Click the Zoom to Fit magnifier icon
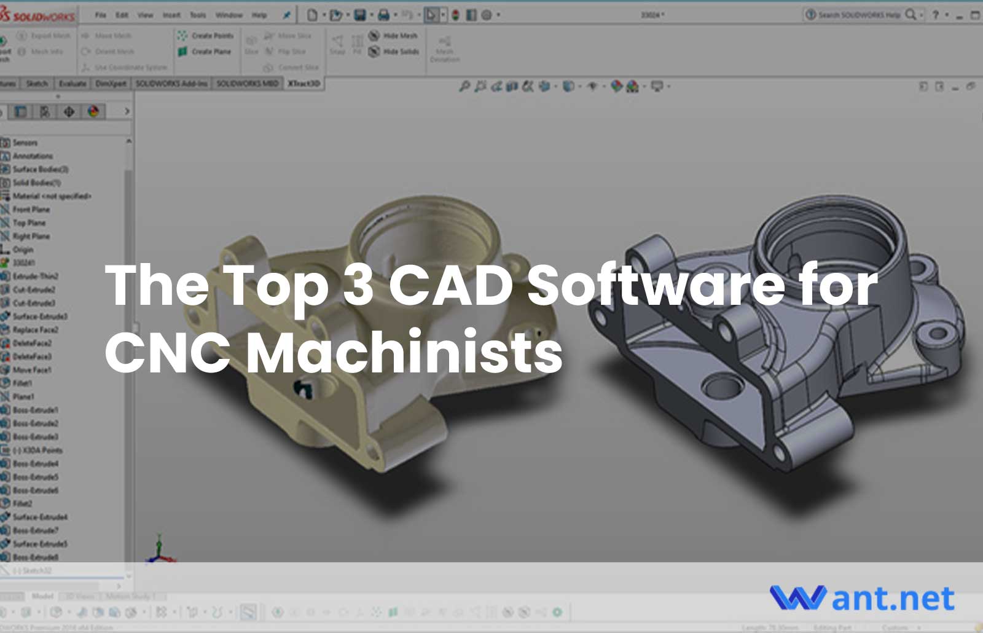The image size is (983, 633). (464, 87)
